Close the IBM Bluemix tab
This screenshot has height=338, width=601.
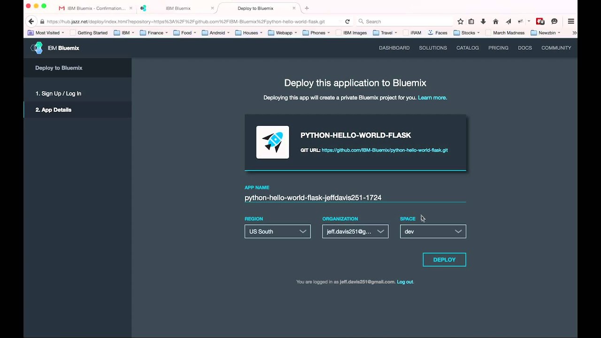click(x=212, y=8)
